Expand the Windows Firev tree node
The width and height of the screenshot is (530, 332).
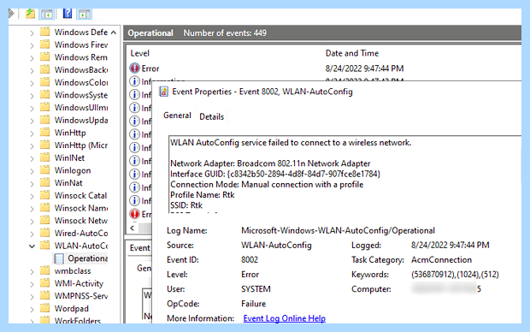32,45
